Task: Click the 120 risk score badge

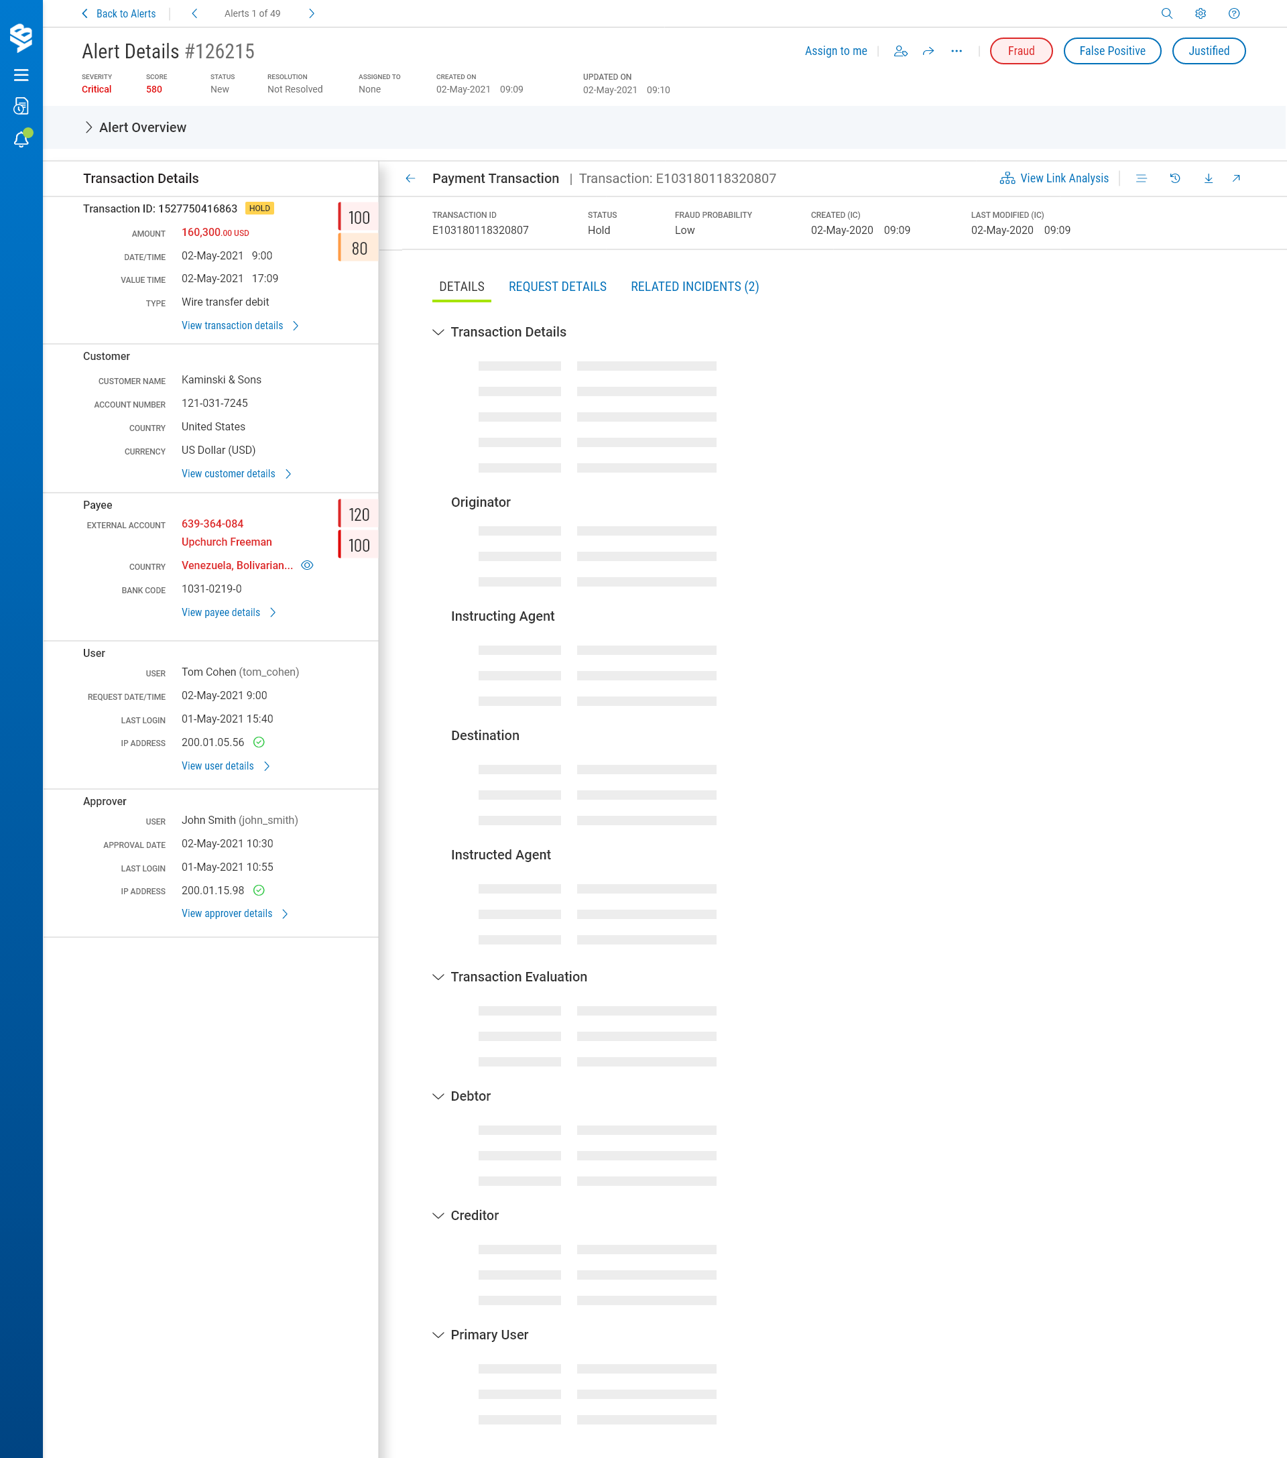Action: coord(359,514)
